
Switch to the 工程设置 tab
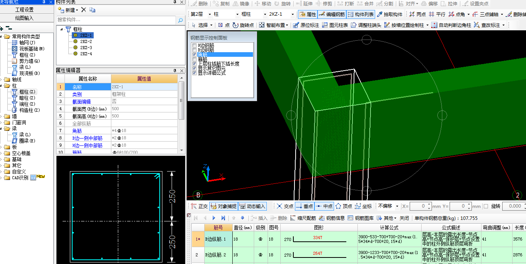pos(24,10)
